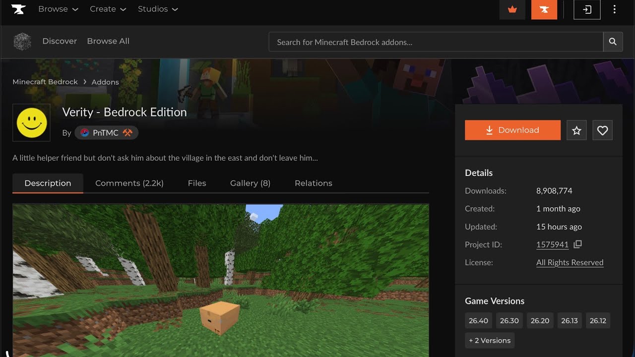Follow project with the star toggle
Screen dimensions: 635x357
(576, 130)
